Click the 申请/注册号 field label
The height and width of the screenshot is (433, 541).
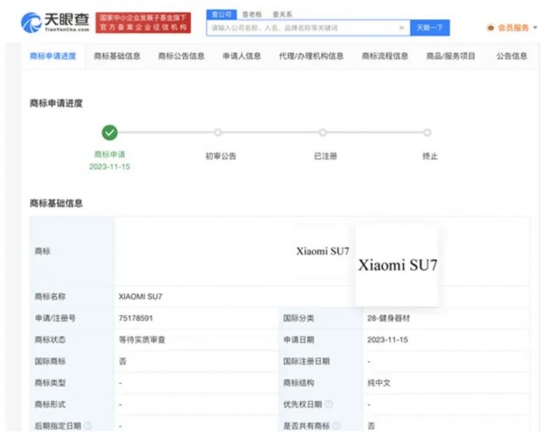(x=55, y=318)
